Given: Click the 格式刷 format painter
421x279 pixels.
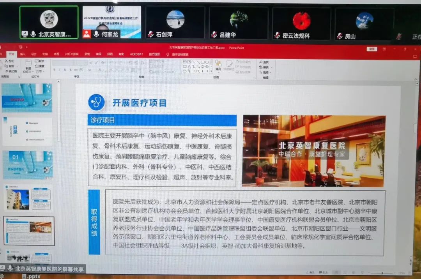Looking at the screenshot, I should [x=11, y=71].
